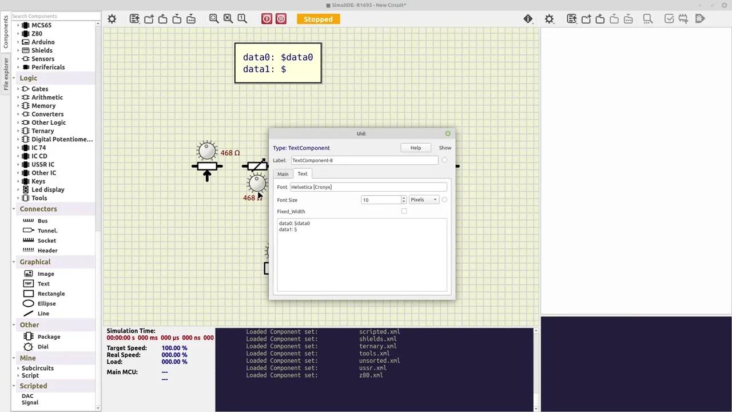
Task: Click upload to MCU chip icon
Action: pyautogui.click(x=683, y=19)
